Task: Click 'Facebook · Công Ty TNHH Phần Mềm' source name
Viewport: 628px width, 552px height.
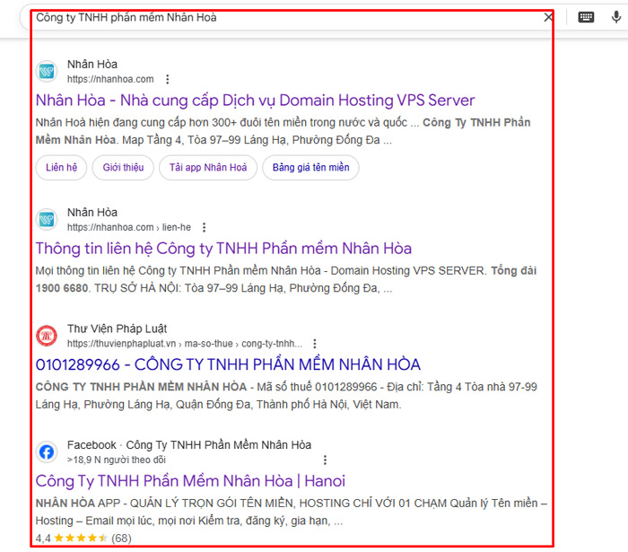Action: pos(189,445)
